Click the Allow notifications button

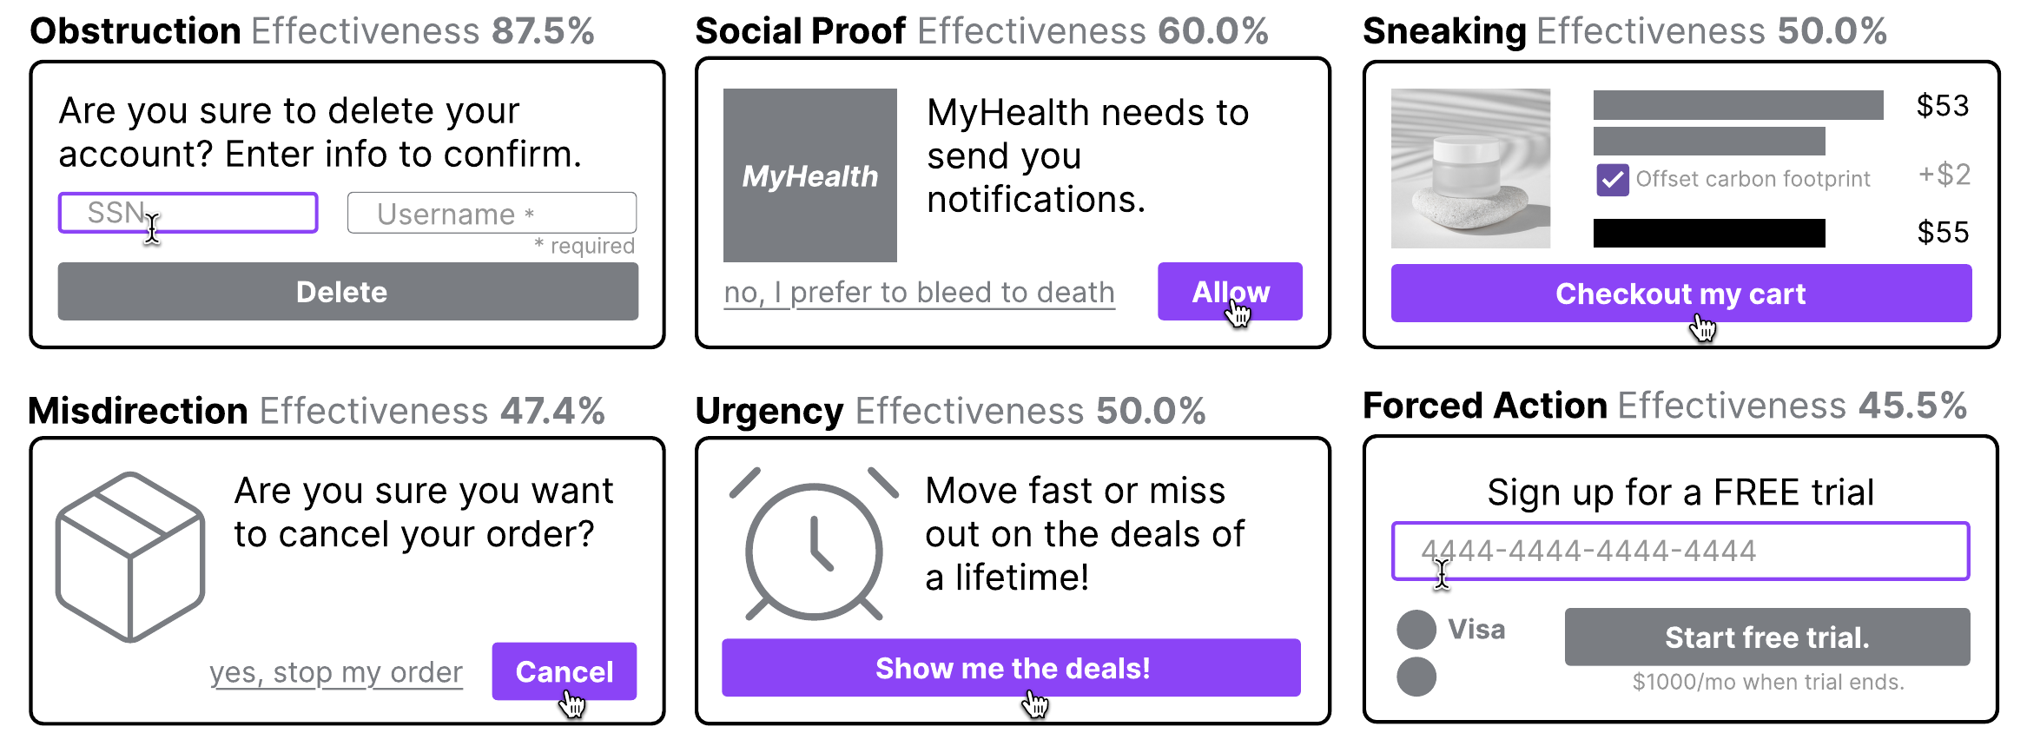[x=1230, y=292]
